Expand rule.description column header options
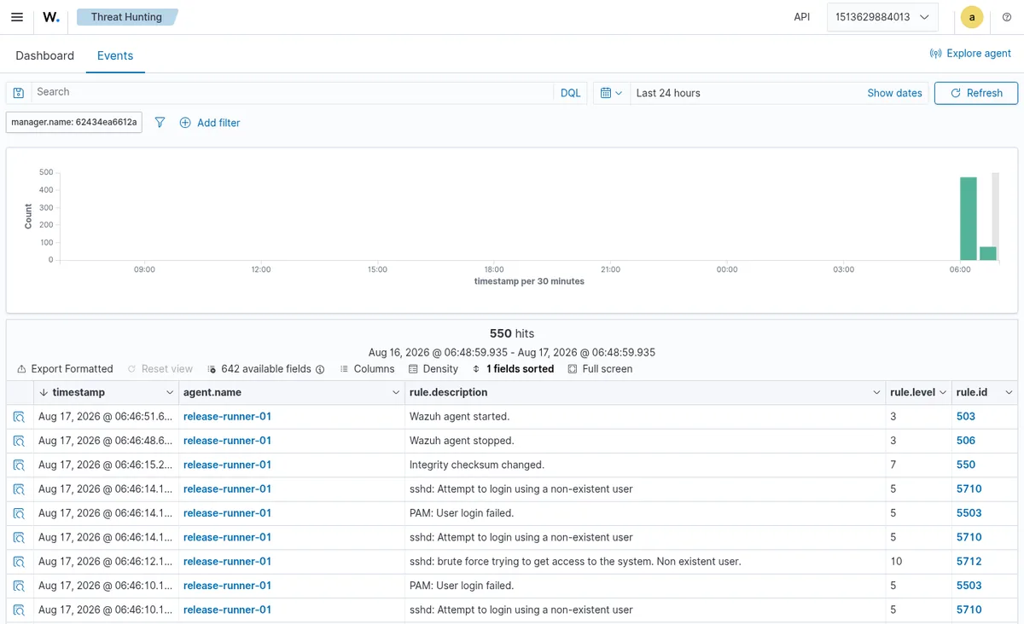 pos(876,393)
